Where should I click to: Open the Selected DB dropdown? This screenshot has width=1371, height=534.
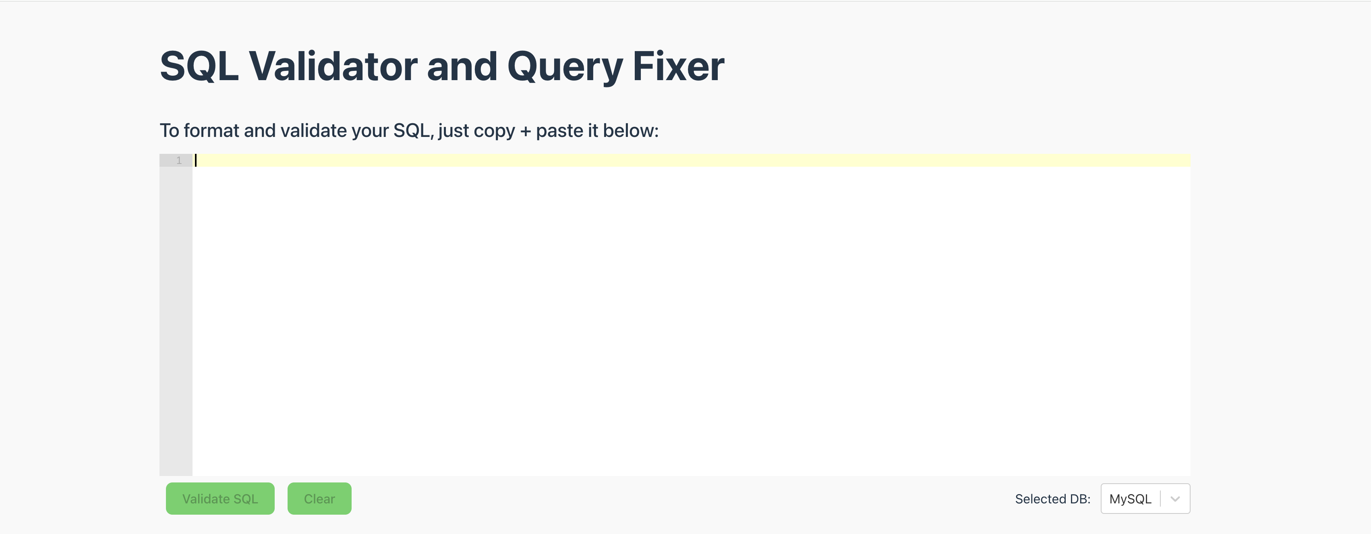[1145, 498]
